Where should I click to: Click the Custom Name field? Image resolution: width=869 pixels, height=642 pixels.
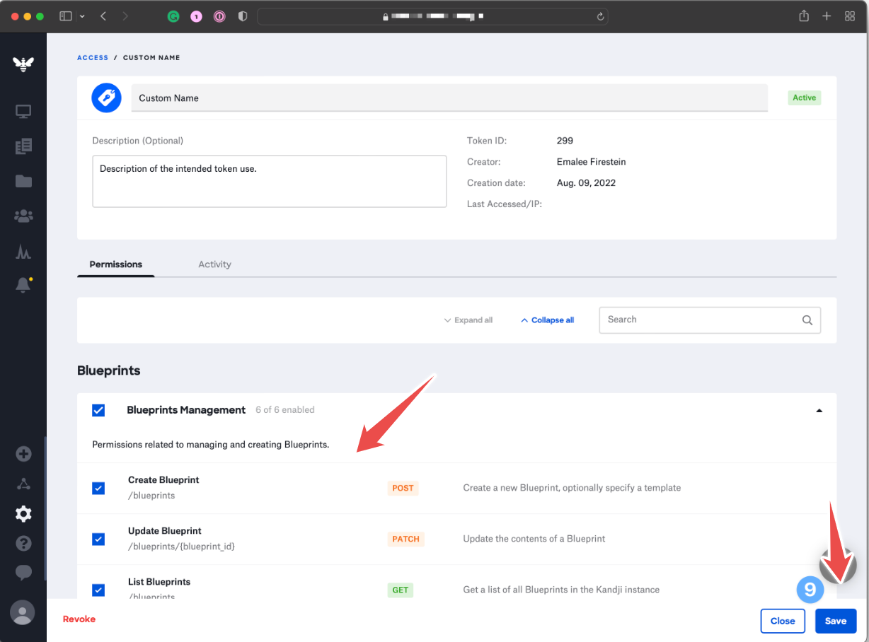(449, 98)
